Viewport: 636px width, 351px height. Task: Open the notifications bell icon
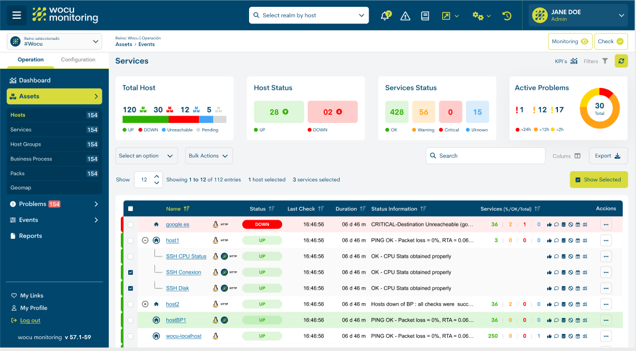(385, 16)
